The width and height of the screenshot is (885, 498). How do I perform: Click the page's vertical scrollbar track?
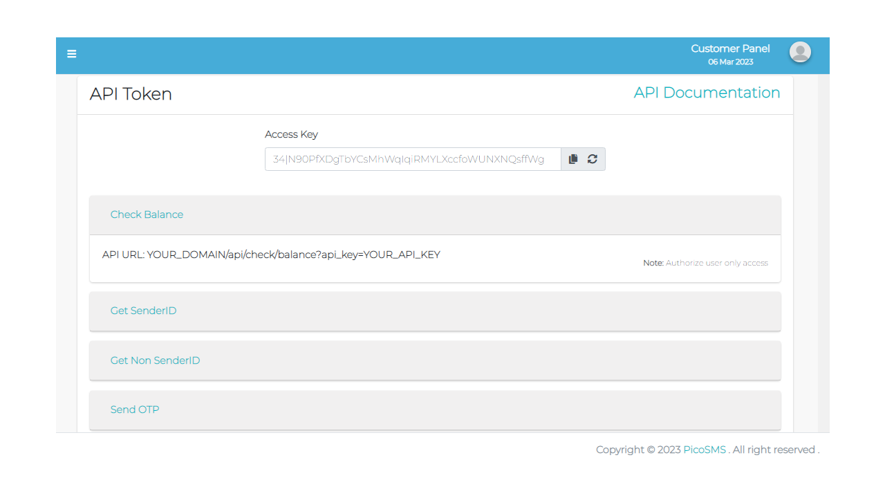pyautogui.click(x=823, y=277)
